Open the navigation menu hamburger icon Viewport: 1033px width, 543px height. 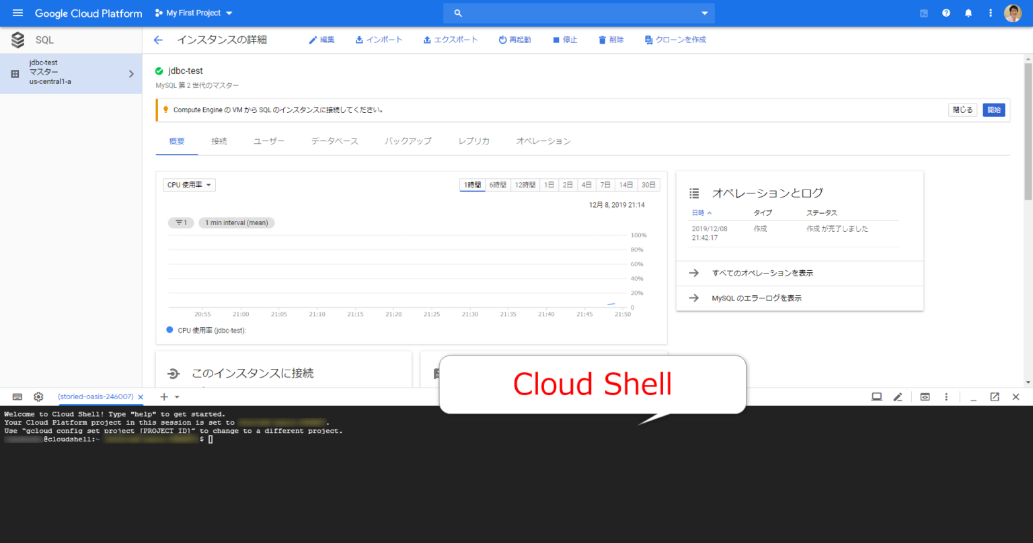(17, 13)
